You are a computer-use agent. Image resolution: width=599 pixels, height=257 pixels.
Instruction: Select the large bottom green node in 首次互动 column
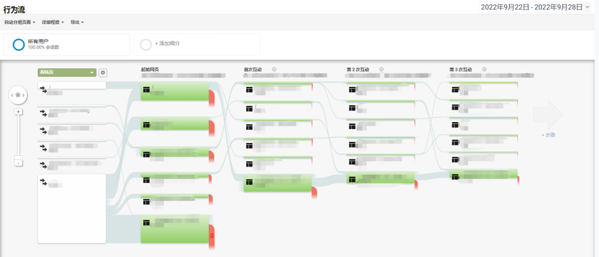[278, 183]
